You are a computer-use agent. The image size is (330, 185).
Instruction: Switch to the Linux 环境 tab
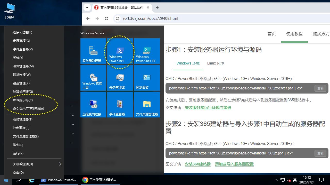[216, 63]
